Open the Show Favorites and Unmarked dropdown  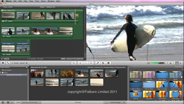[x=31, y=102]
